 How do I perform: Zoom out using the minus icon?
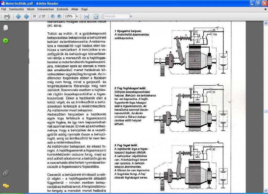tap(53, 16)
